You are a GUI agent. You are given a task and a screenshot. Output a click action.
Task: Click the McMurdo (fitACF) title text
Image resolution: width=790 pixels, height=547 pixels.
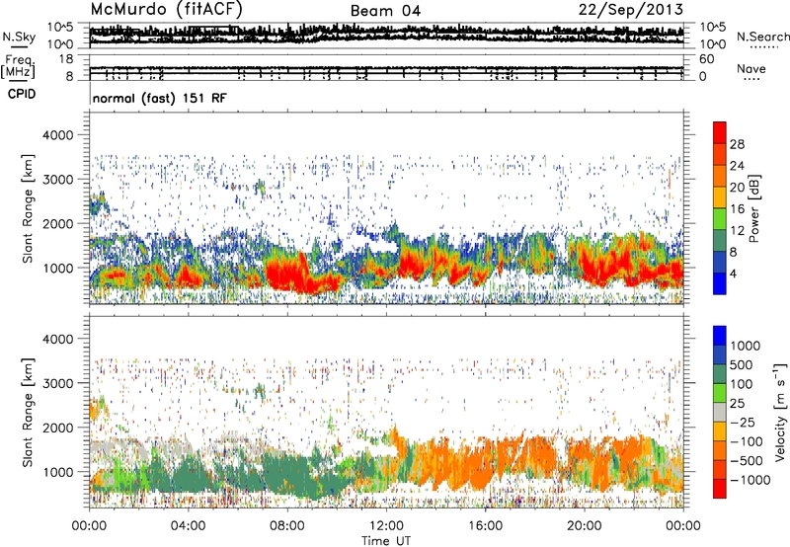pos(167,9)
